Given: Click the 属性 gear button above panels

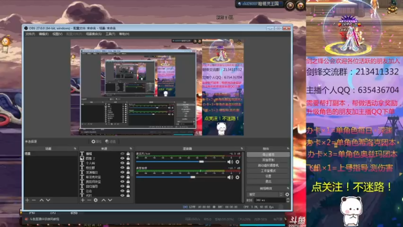Looking at the screenshot, I should pos(96,142).
